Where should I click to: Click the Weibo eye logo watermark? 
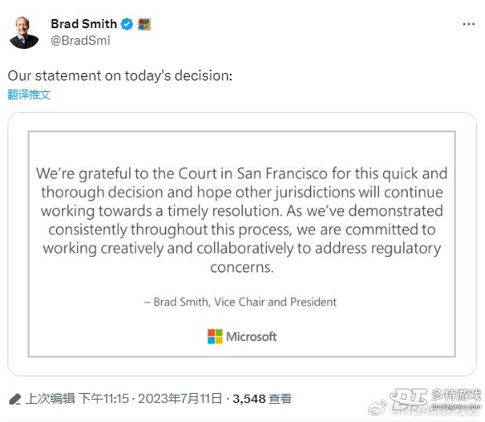click(377, 408)
